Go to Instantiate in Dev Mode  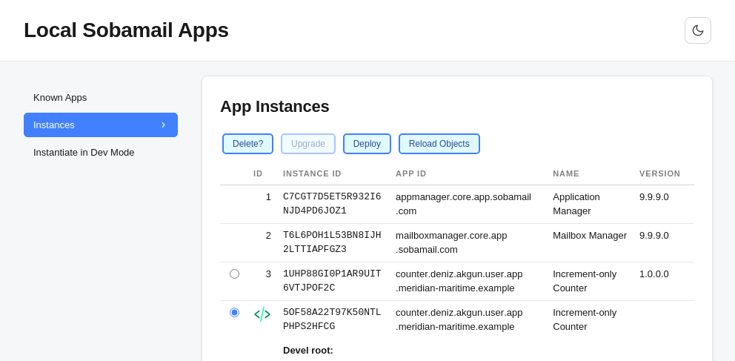(101, 153)
